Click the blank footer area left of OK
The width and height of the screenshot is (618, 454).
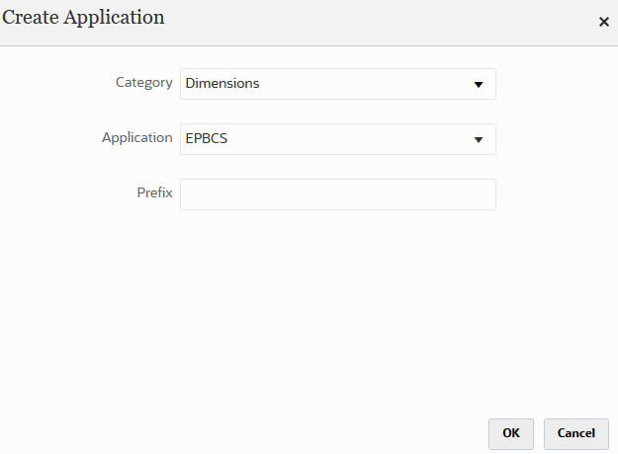click(247, 432)
